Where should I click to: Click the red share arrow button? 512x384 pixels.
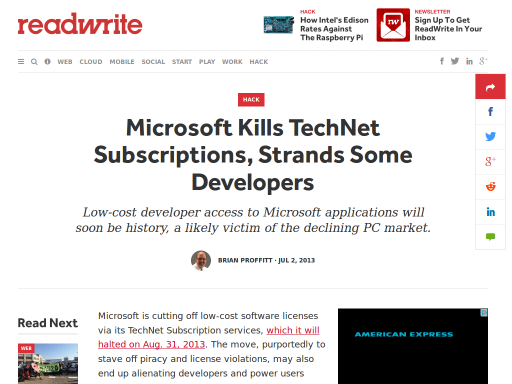(490, 87)
